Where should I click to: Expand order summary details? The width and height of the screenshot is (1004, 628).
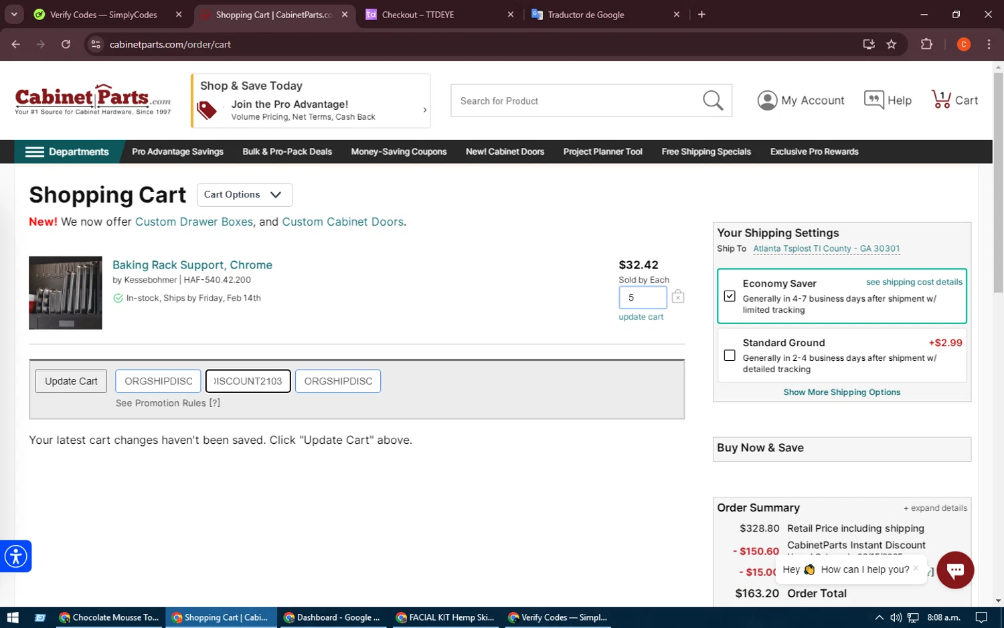tap(935, 508)
